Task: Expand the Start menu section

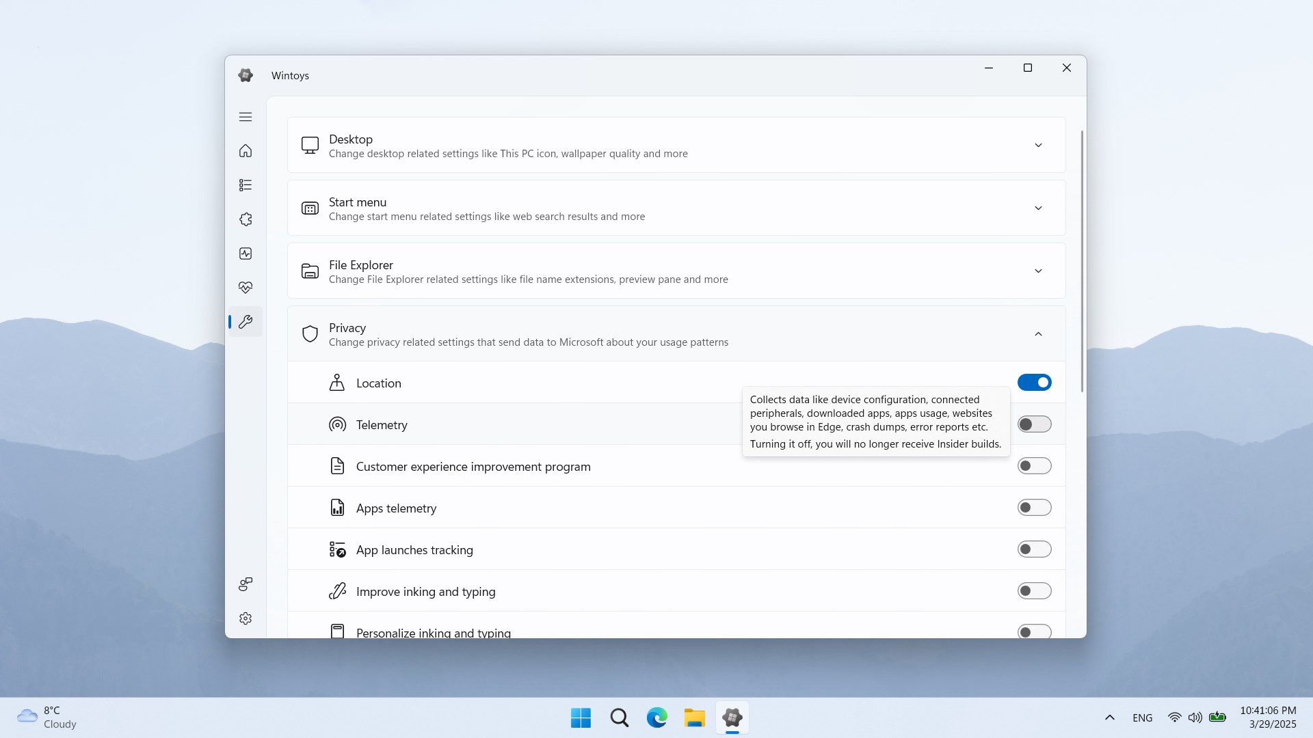Action: click(x=1038, y=208)
